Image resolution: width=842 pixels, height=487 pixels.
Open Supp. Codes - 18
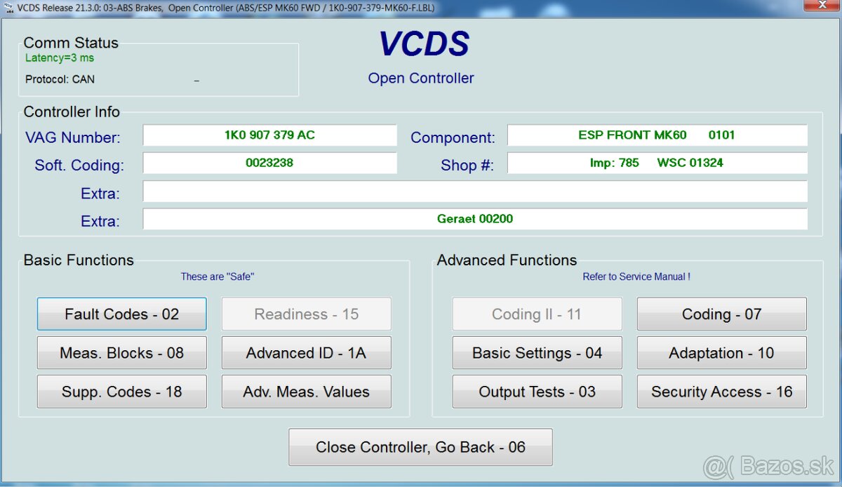121,392
